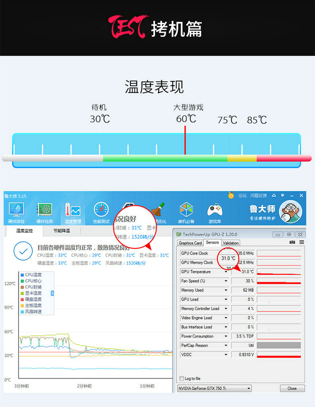Click the GPU Memory Clock sensor label
The width and height of the screenshot is (315, 407).
(x=197, y=262)
